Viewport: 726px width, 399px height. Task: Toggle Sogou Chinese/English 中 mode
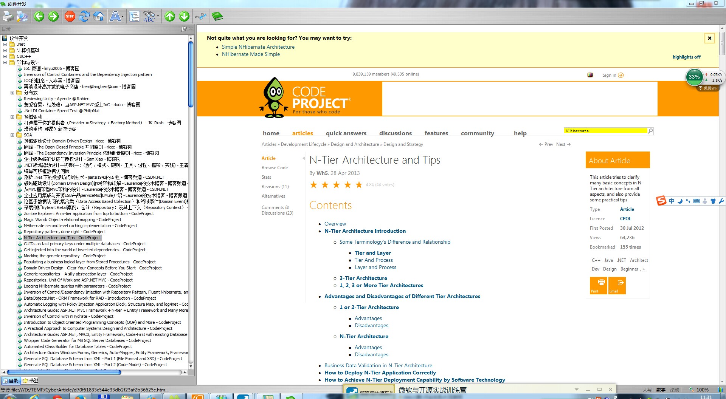point(671,201)
